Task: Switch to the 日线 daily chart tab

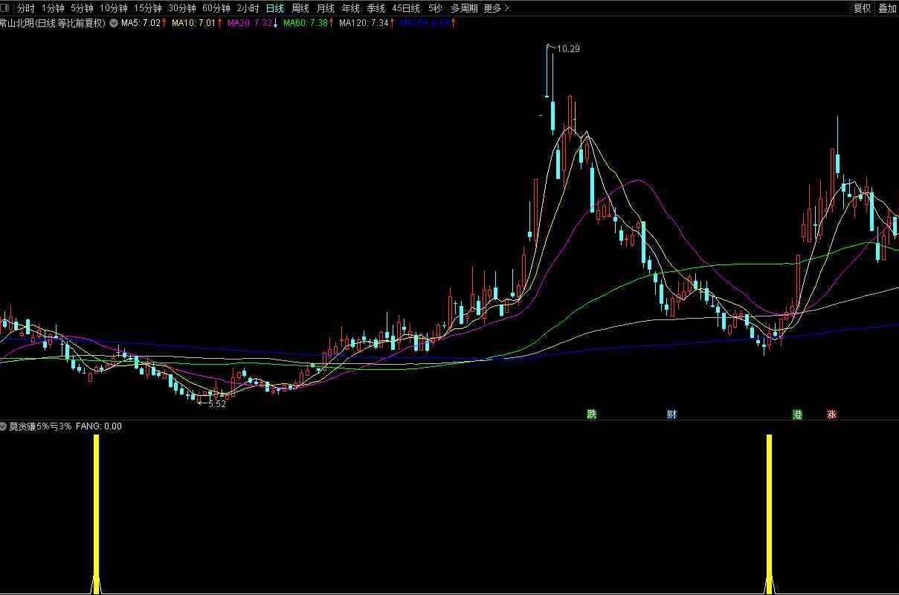Action: click(x=275, y=8)
